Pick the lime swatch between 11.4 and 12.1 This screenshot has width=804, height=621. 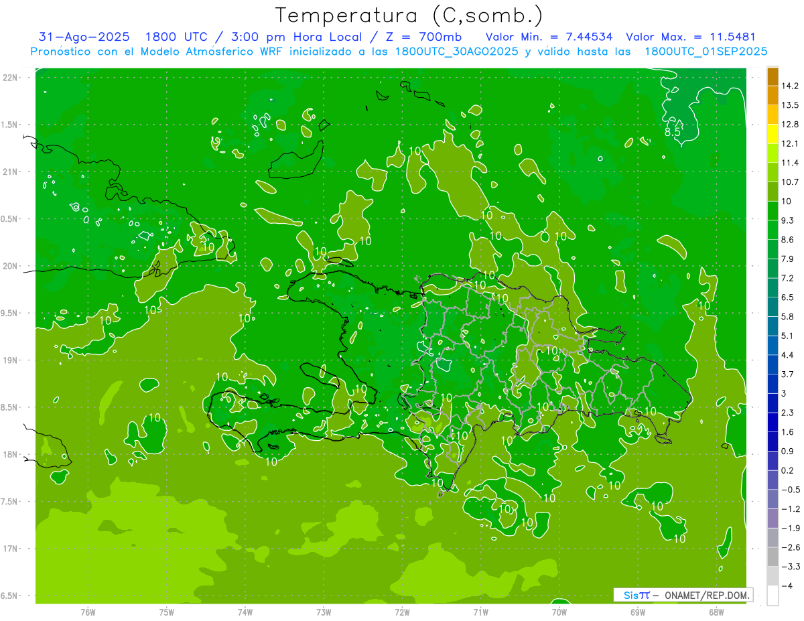(773, 153)
